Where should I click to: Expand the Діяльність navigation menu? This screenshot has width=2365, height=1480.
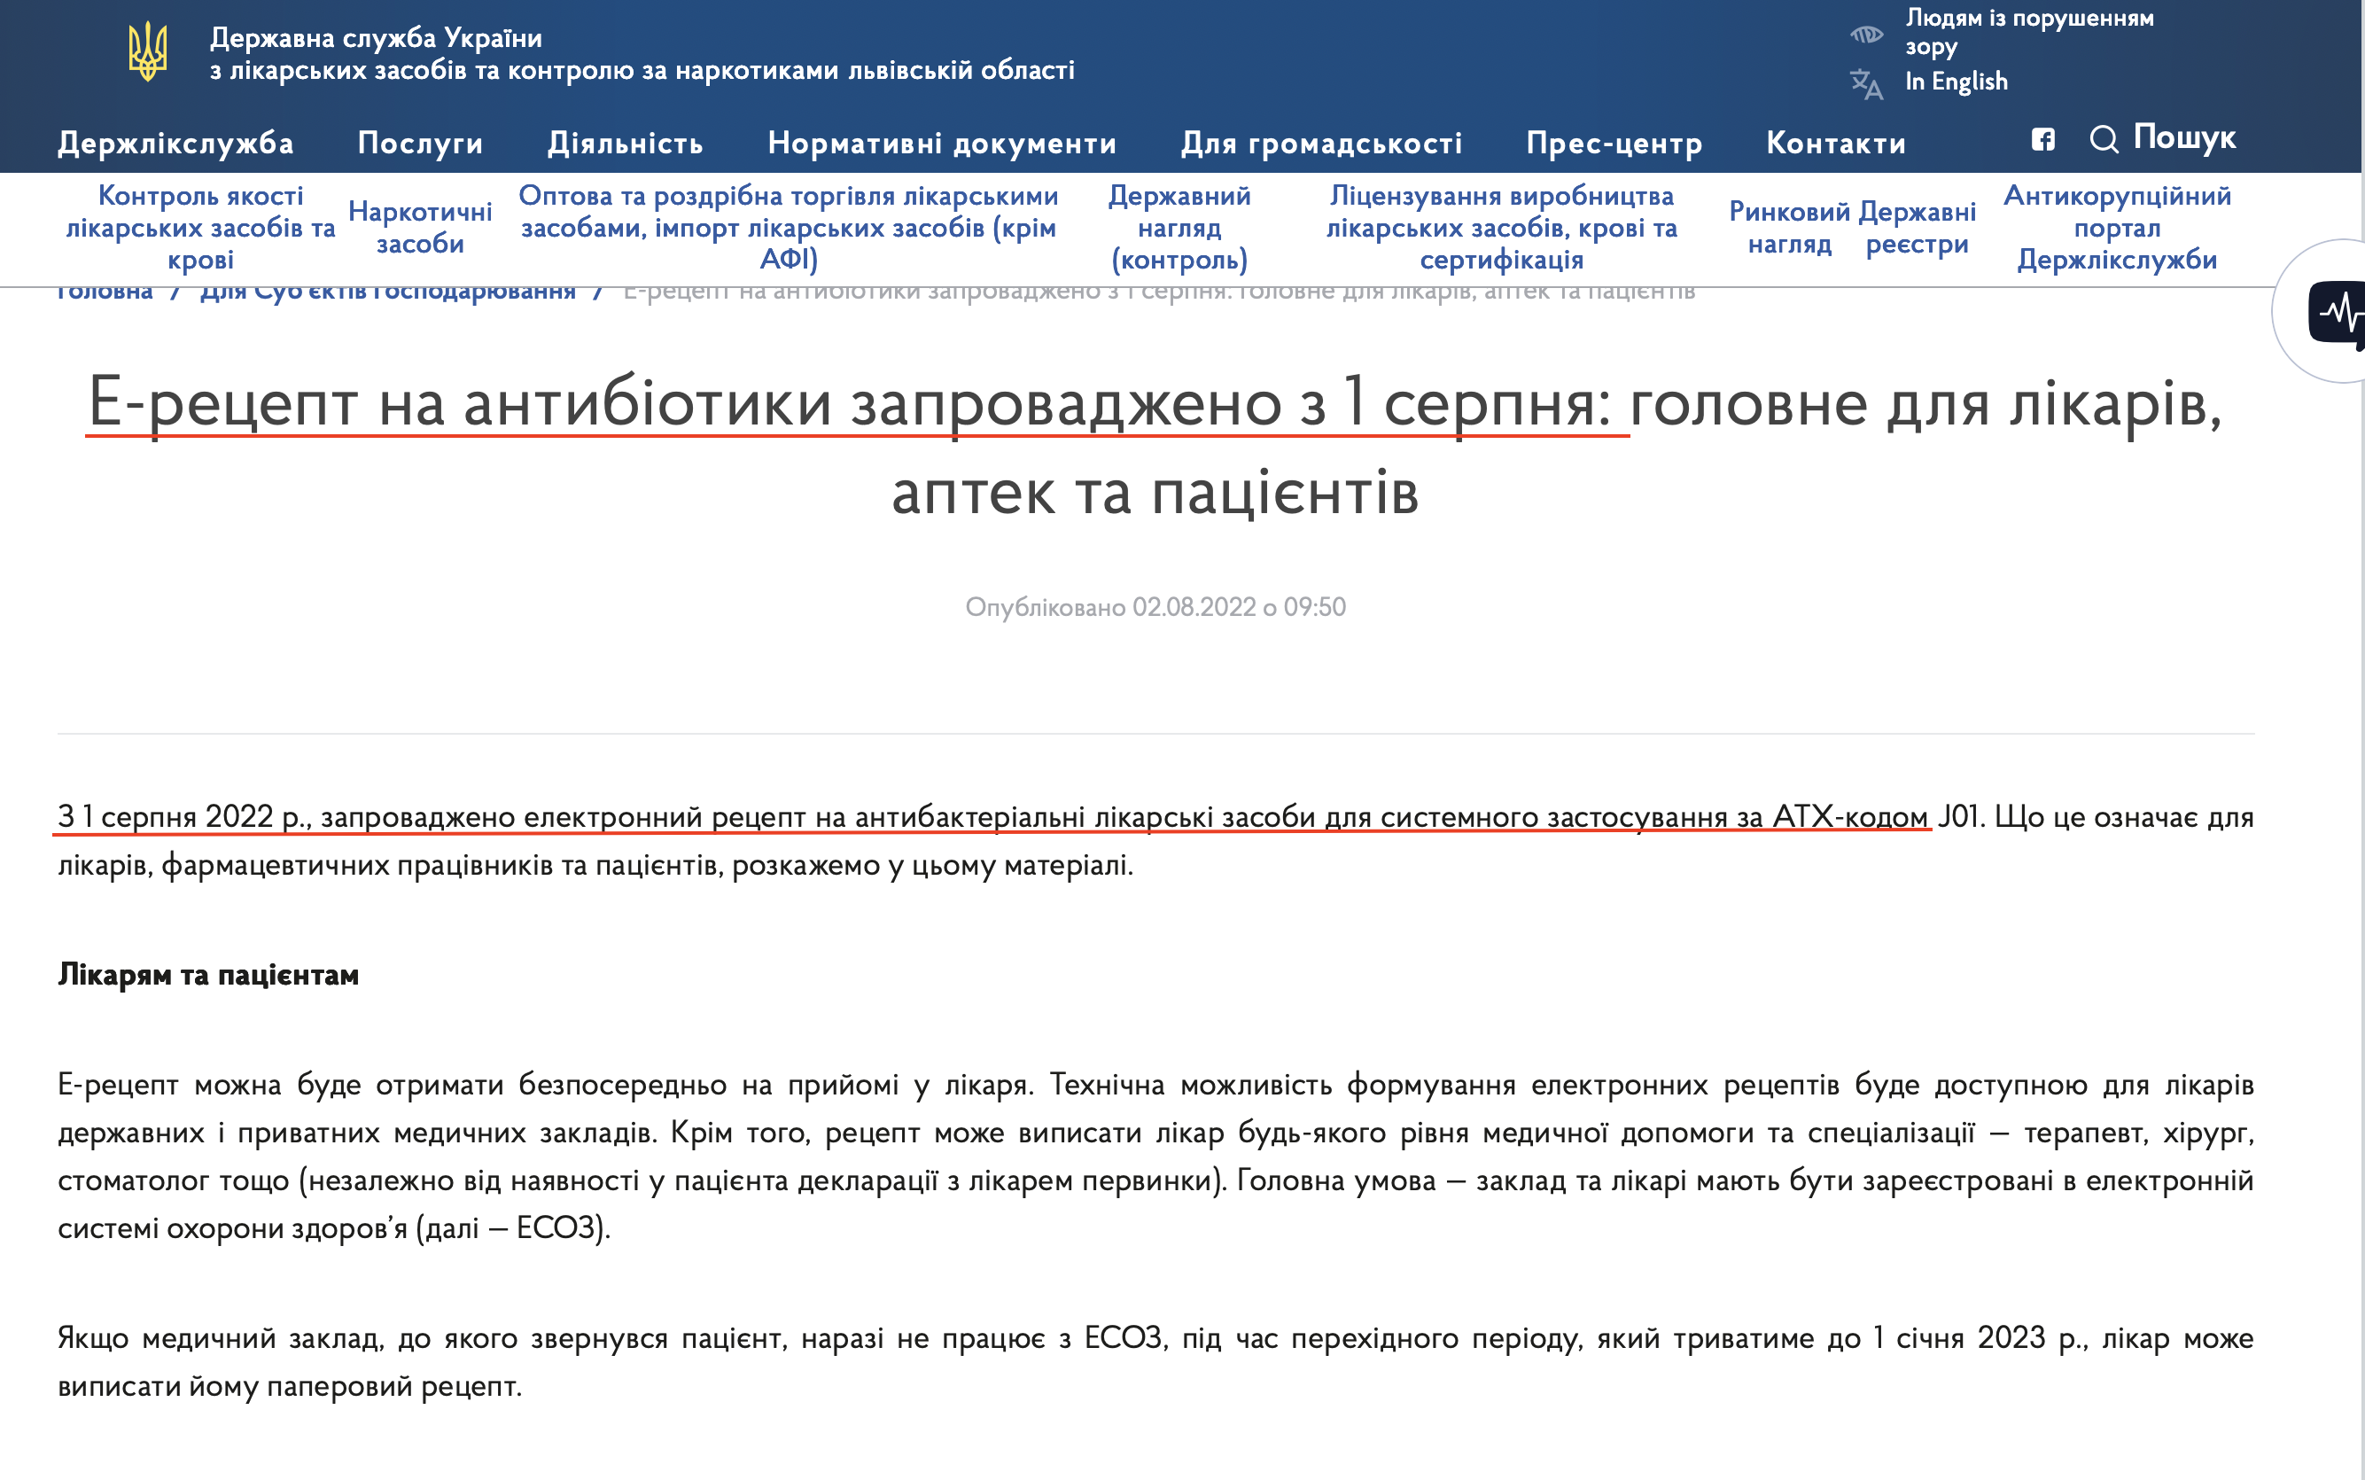[x=626, y=143]
